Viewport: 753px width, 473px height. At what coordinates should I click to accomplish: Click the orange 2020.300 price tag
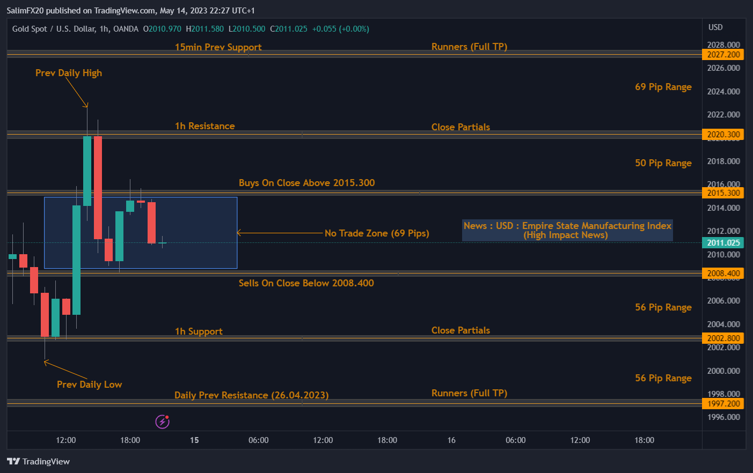[x=723, y=134]
